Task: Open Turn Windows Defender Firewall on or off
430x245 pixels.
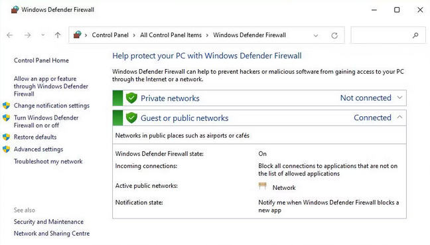Action: pos(46,122)
